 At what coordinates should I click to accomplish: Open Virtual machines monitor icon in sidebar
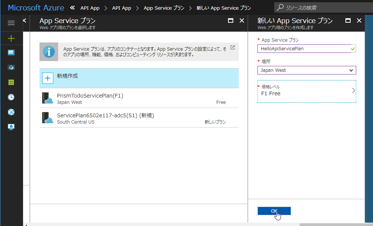pyautogui.click(x=11, y=127)
